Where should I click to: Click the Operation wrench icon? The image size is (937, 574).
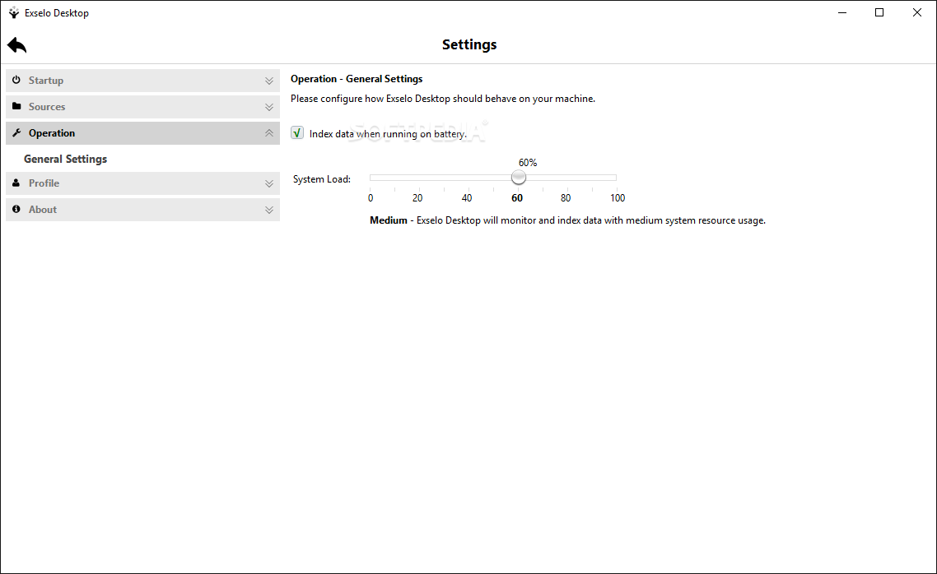pos(16,132)
